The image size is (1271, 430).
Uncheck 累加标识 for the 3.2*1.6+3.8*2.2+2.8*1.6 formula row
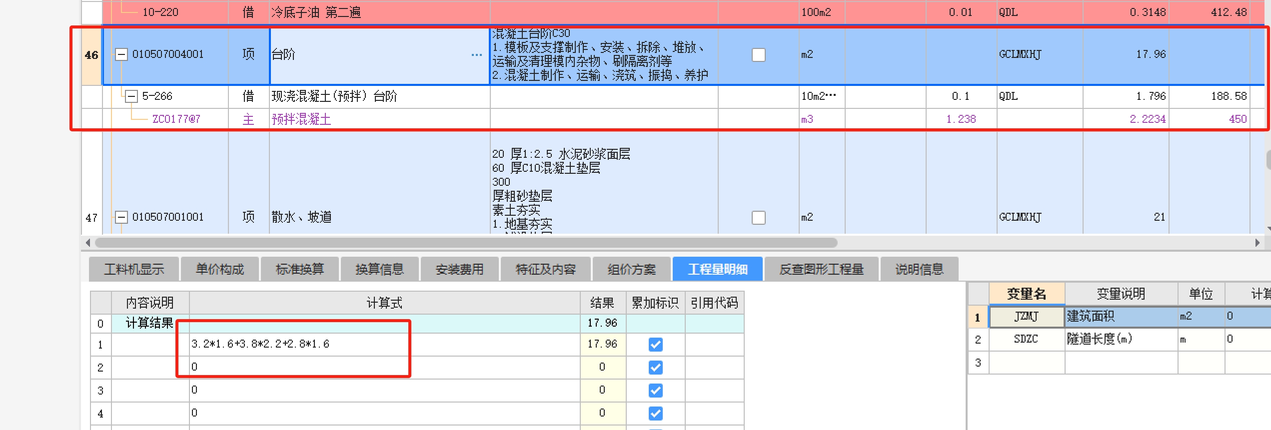[655, 344]
